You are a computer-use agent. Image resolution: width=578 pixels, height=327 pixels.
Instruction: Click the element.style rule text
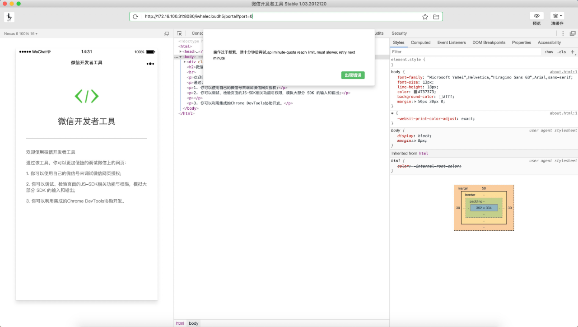point(408,59)
